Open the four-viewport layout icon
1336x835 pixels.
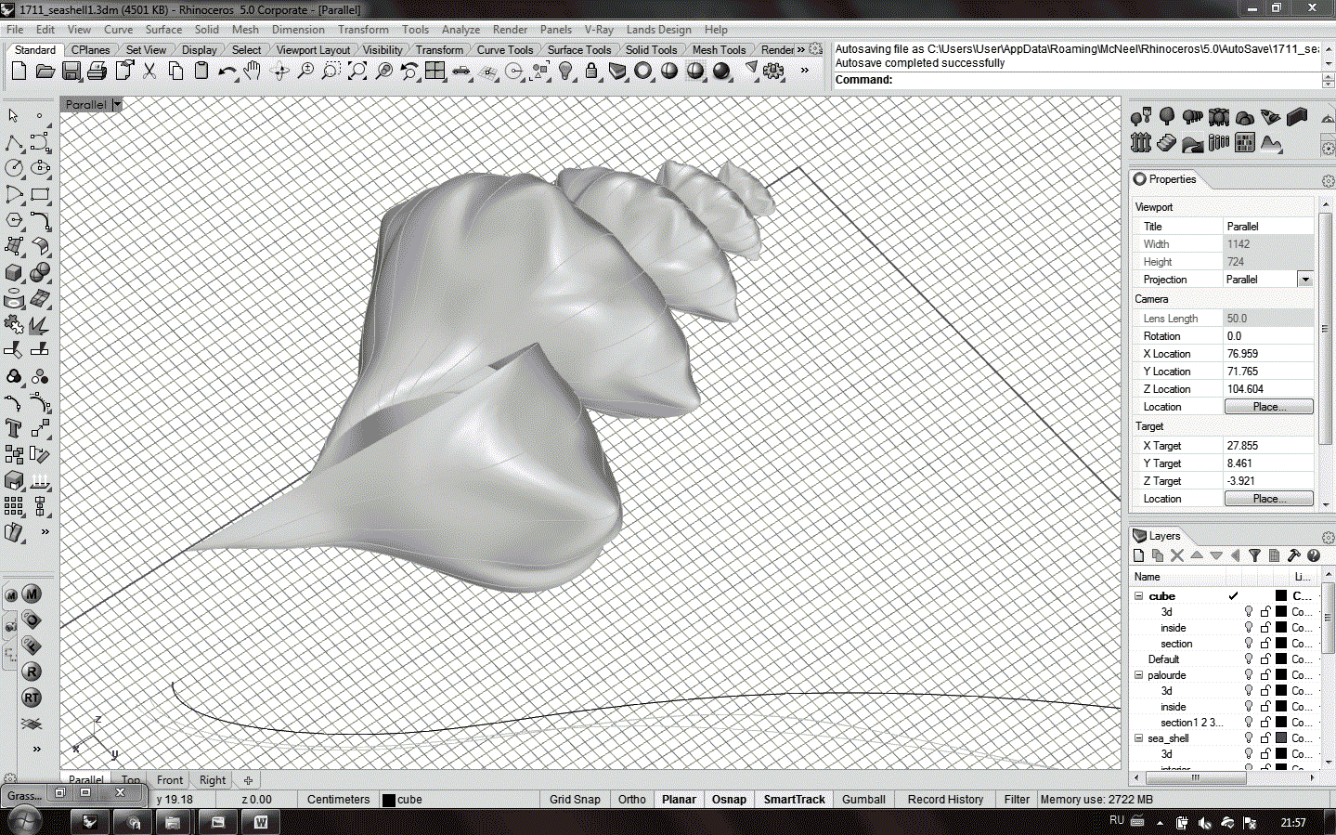coord(435,72)
